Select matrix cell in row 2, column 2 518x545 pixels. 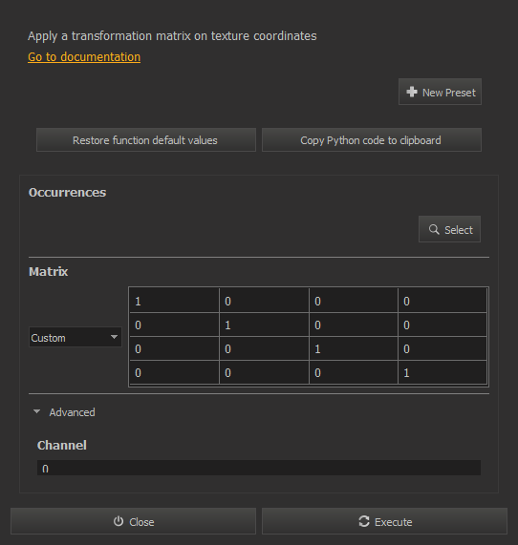pyautogui.click(x=264, y=325)
